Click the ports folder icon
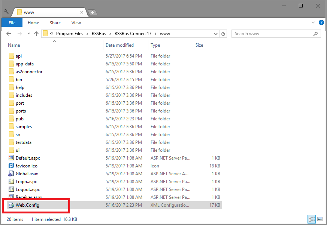Screen dimensions: 327x225 [11, 111]
